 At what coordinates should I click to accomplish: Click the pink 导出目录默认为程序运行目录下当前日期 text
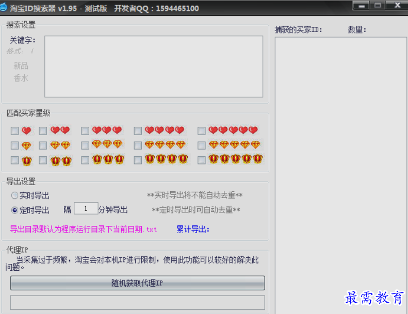(83, 229)
